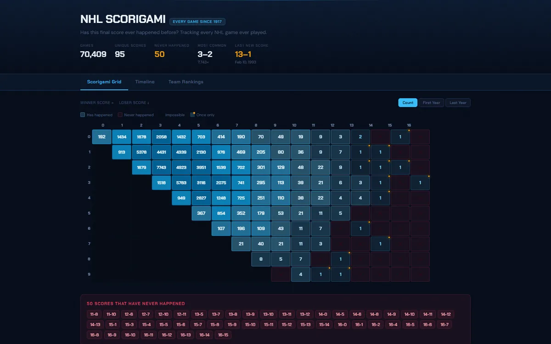Select the 16-8 score chip

coord(95,335)
